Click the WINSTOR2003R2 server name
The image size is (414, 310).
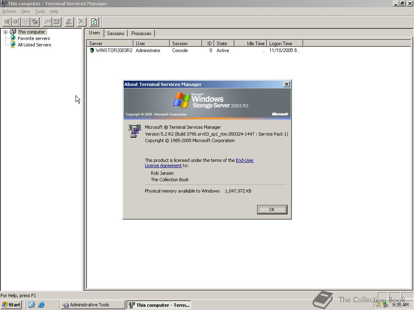pos(114,50)
